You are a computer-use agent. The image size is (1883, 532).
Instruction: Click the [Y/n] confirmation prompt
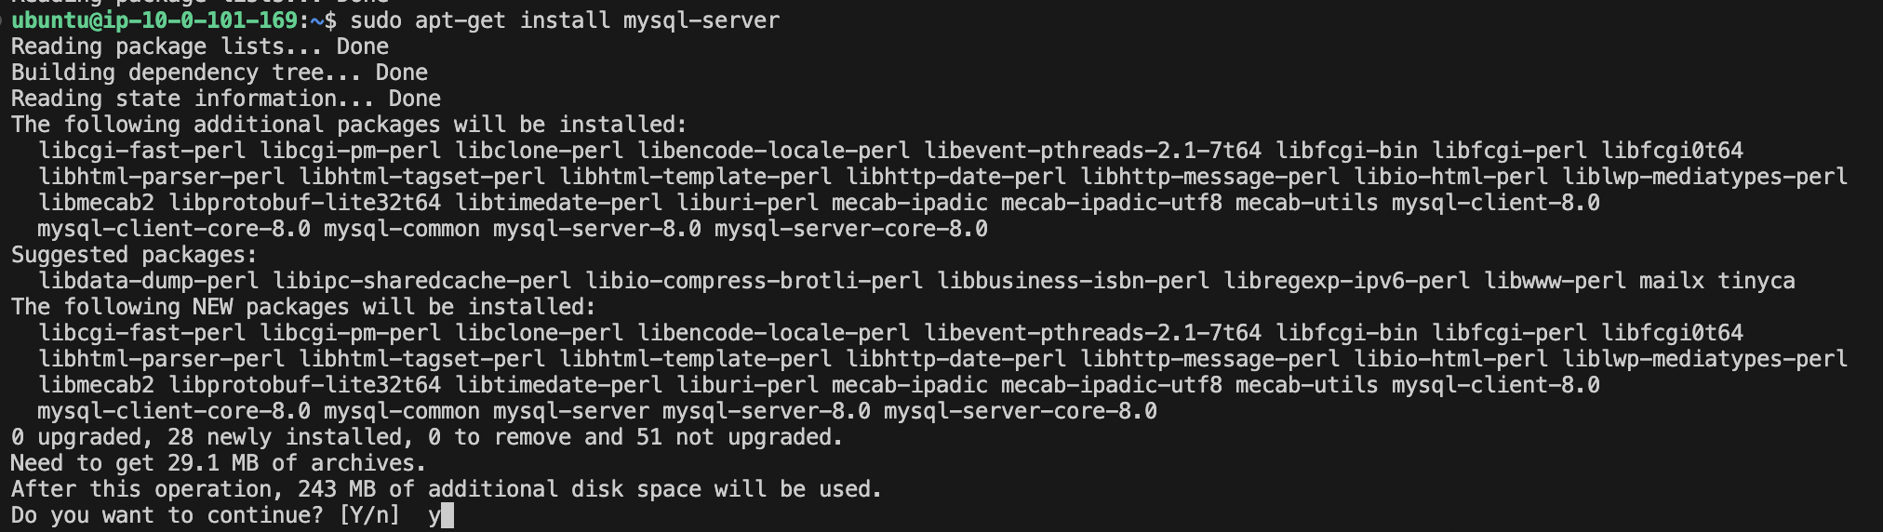point(369,515)
